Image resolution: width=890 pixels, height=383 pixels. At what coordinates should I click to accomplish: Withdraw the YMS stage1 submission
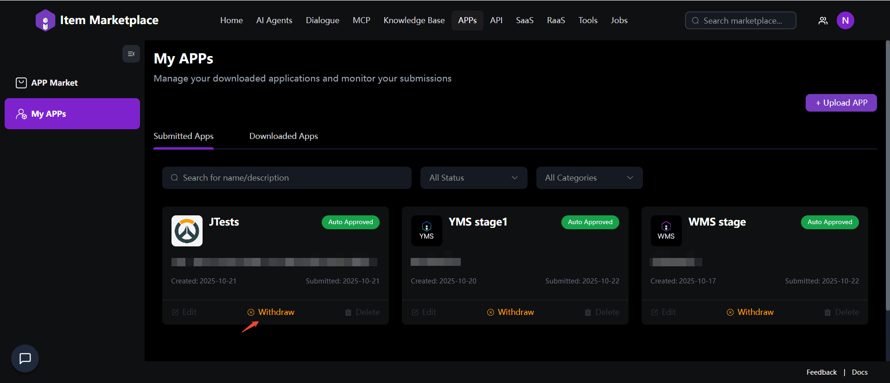click(511, 312)
